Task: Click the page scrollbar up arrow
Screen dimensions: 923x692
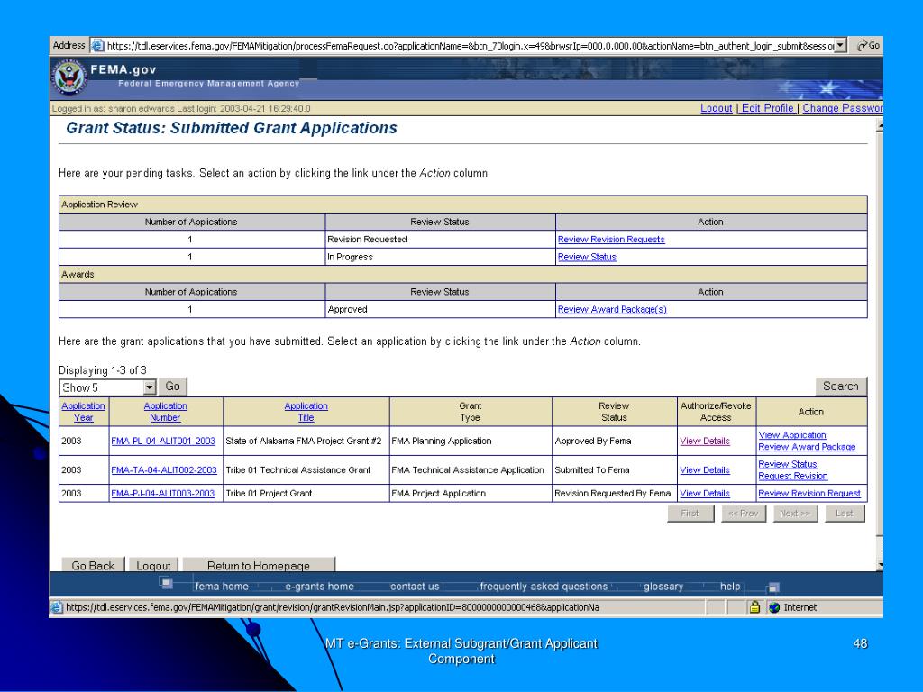Action: [x=880, y=125]
